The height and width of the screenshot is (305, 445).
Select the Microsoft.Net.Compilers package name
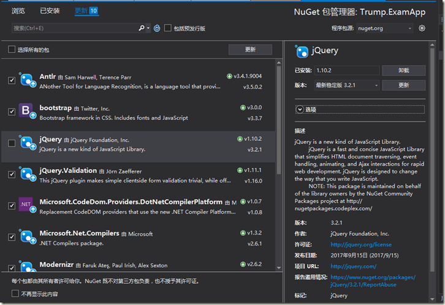pos(79,233)
